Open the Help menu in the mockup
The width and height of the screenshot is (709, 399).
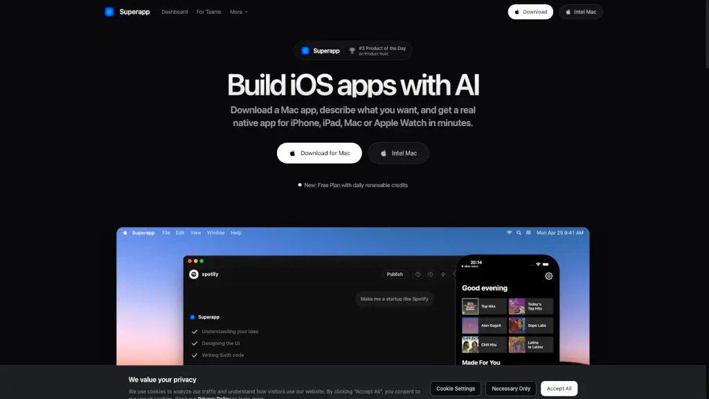pos(236,233)
